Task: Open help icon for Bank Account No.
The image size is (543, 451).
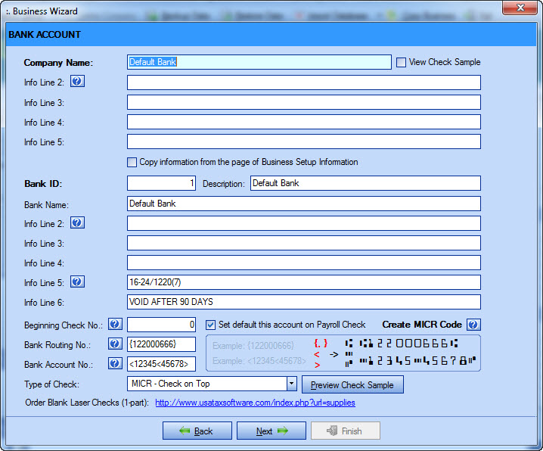Action: click(115, 364)
